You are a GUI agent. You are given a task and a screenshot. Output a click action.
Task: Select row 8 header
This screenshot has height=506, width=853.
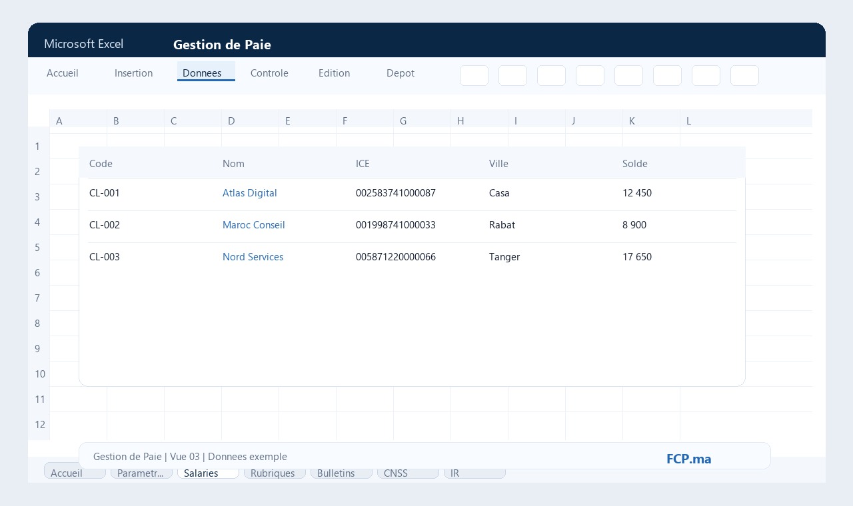click(x=38, y=324)
